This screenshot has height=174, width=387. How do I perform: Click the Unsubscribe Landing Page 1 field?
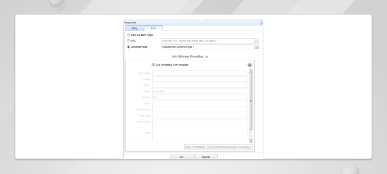[x=207, y=47]
